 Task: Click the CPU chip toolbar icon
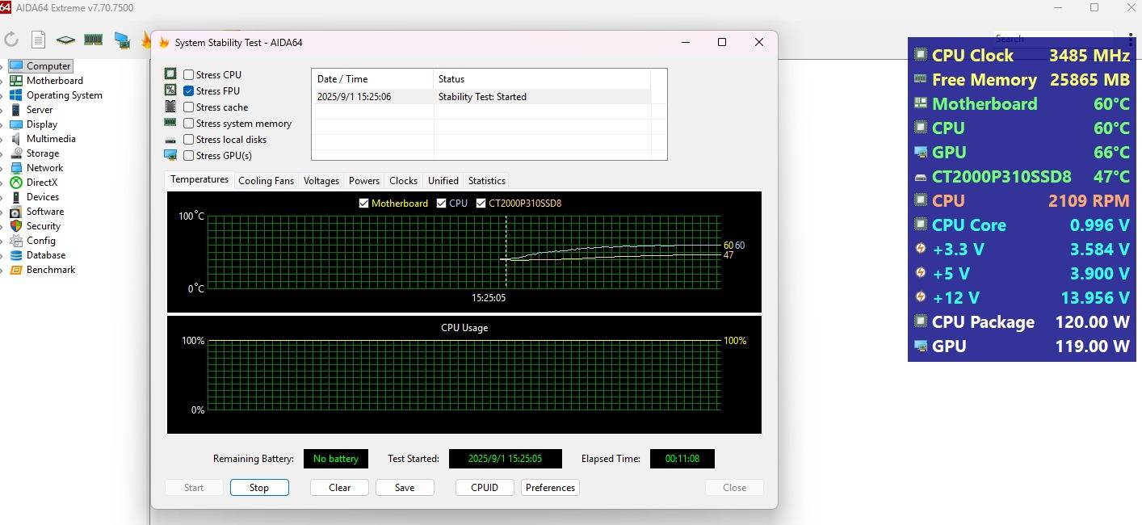tap(65, 40)
